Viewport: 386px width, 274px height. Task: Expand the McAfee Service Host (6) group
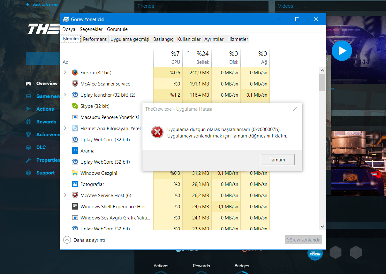pos(65,195)
